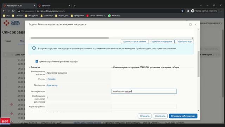225x127 pixels.
Task: Open a new browser tab
Action: 75,6
